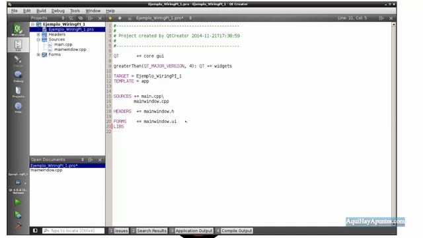Screen dimensions: 423x238
Task: Open the File menu
Action: [15, 11]
